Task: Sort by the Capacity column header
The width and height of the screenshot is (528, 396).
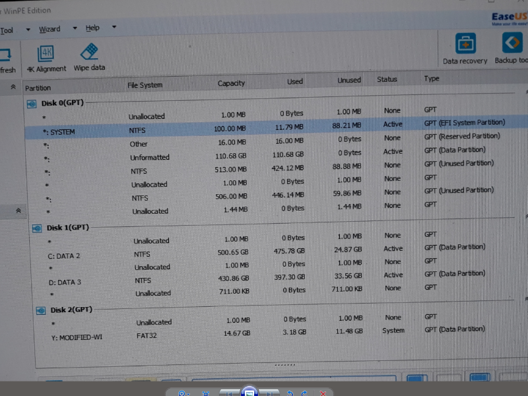Action: (231, 83)
